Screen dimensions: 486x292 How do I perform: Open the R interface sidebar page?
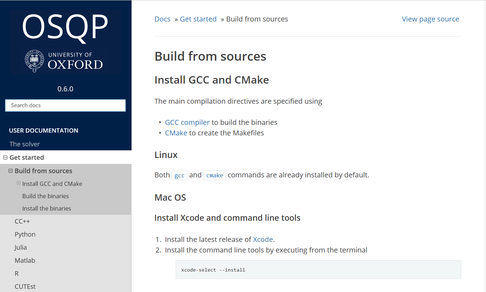(x=17, y=274)
